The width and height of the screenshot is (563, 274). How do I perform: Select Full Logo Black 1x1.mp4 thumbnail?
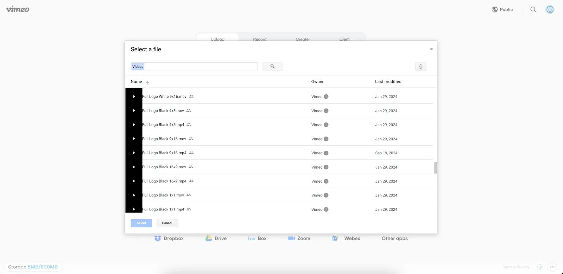pyautogui.click(x=134, y=208)
